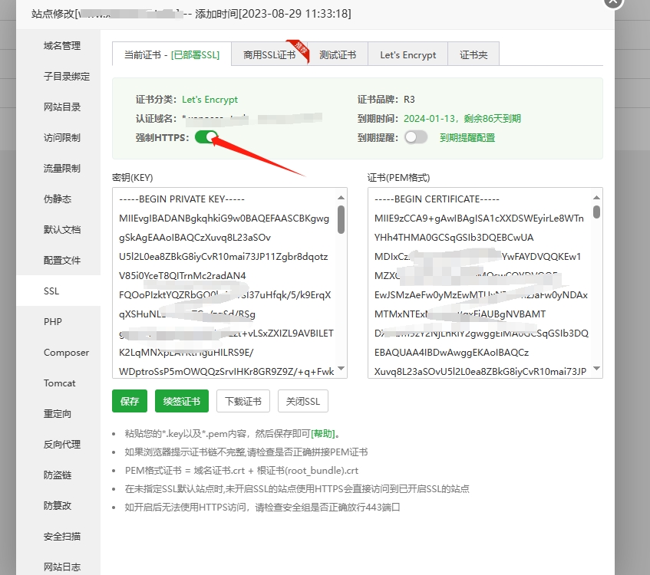This screenshot has width=650, height=575.
Task: Click the up arrow of the 密钥(KEY) scrollbar
Action: (341, 198)
